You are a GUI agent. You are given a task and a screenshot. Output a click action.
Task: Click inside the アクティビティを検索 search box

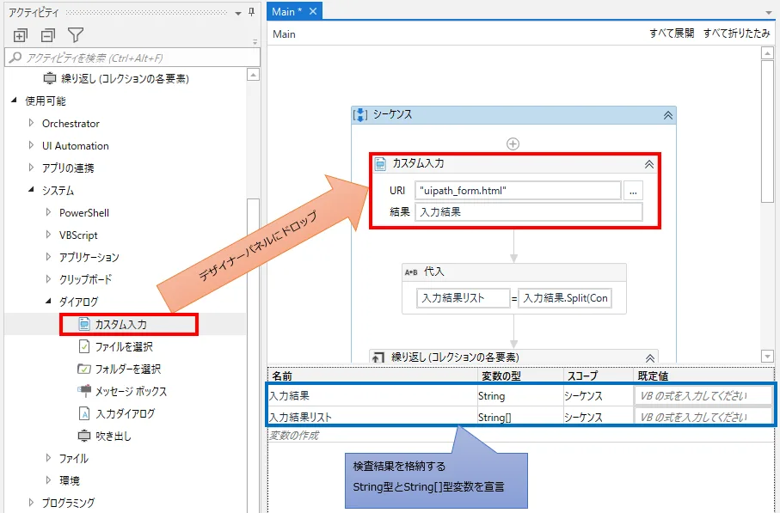[129, 57]
